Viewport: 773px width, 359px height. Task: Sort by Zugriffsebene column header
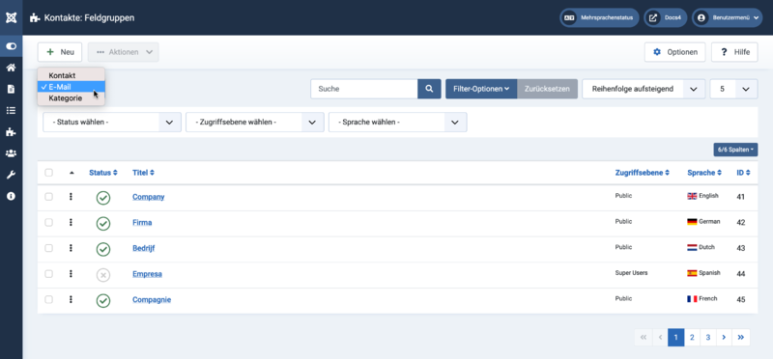pos(643,173)
